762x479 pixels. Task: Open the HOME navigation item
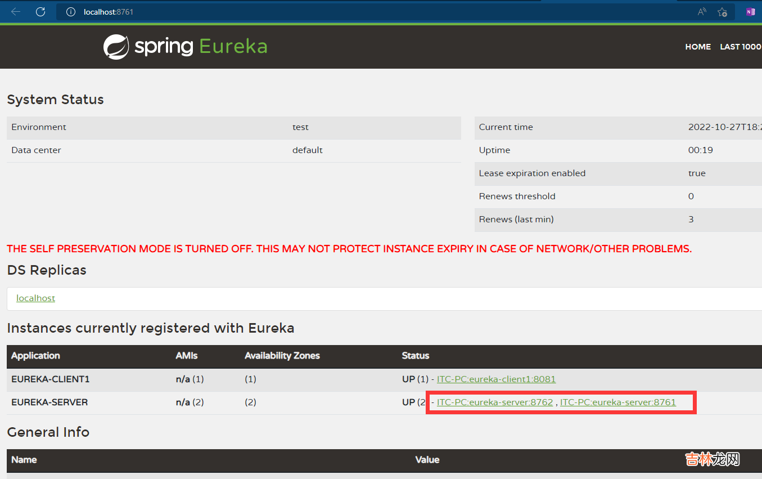pyautogui.click(x=698, y=47)
